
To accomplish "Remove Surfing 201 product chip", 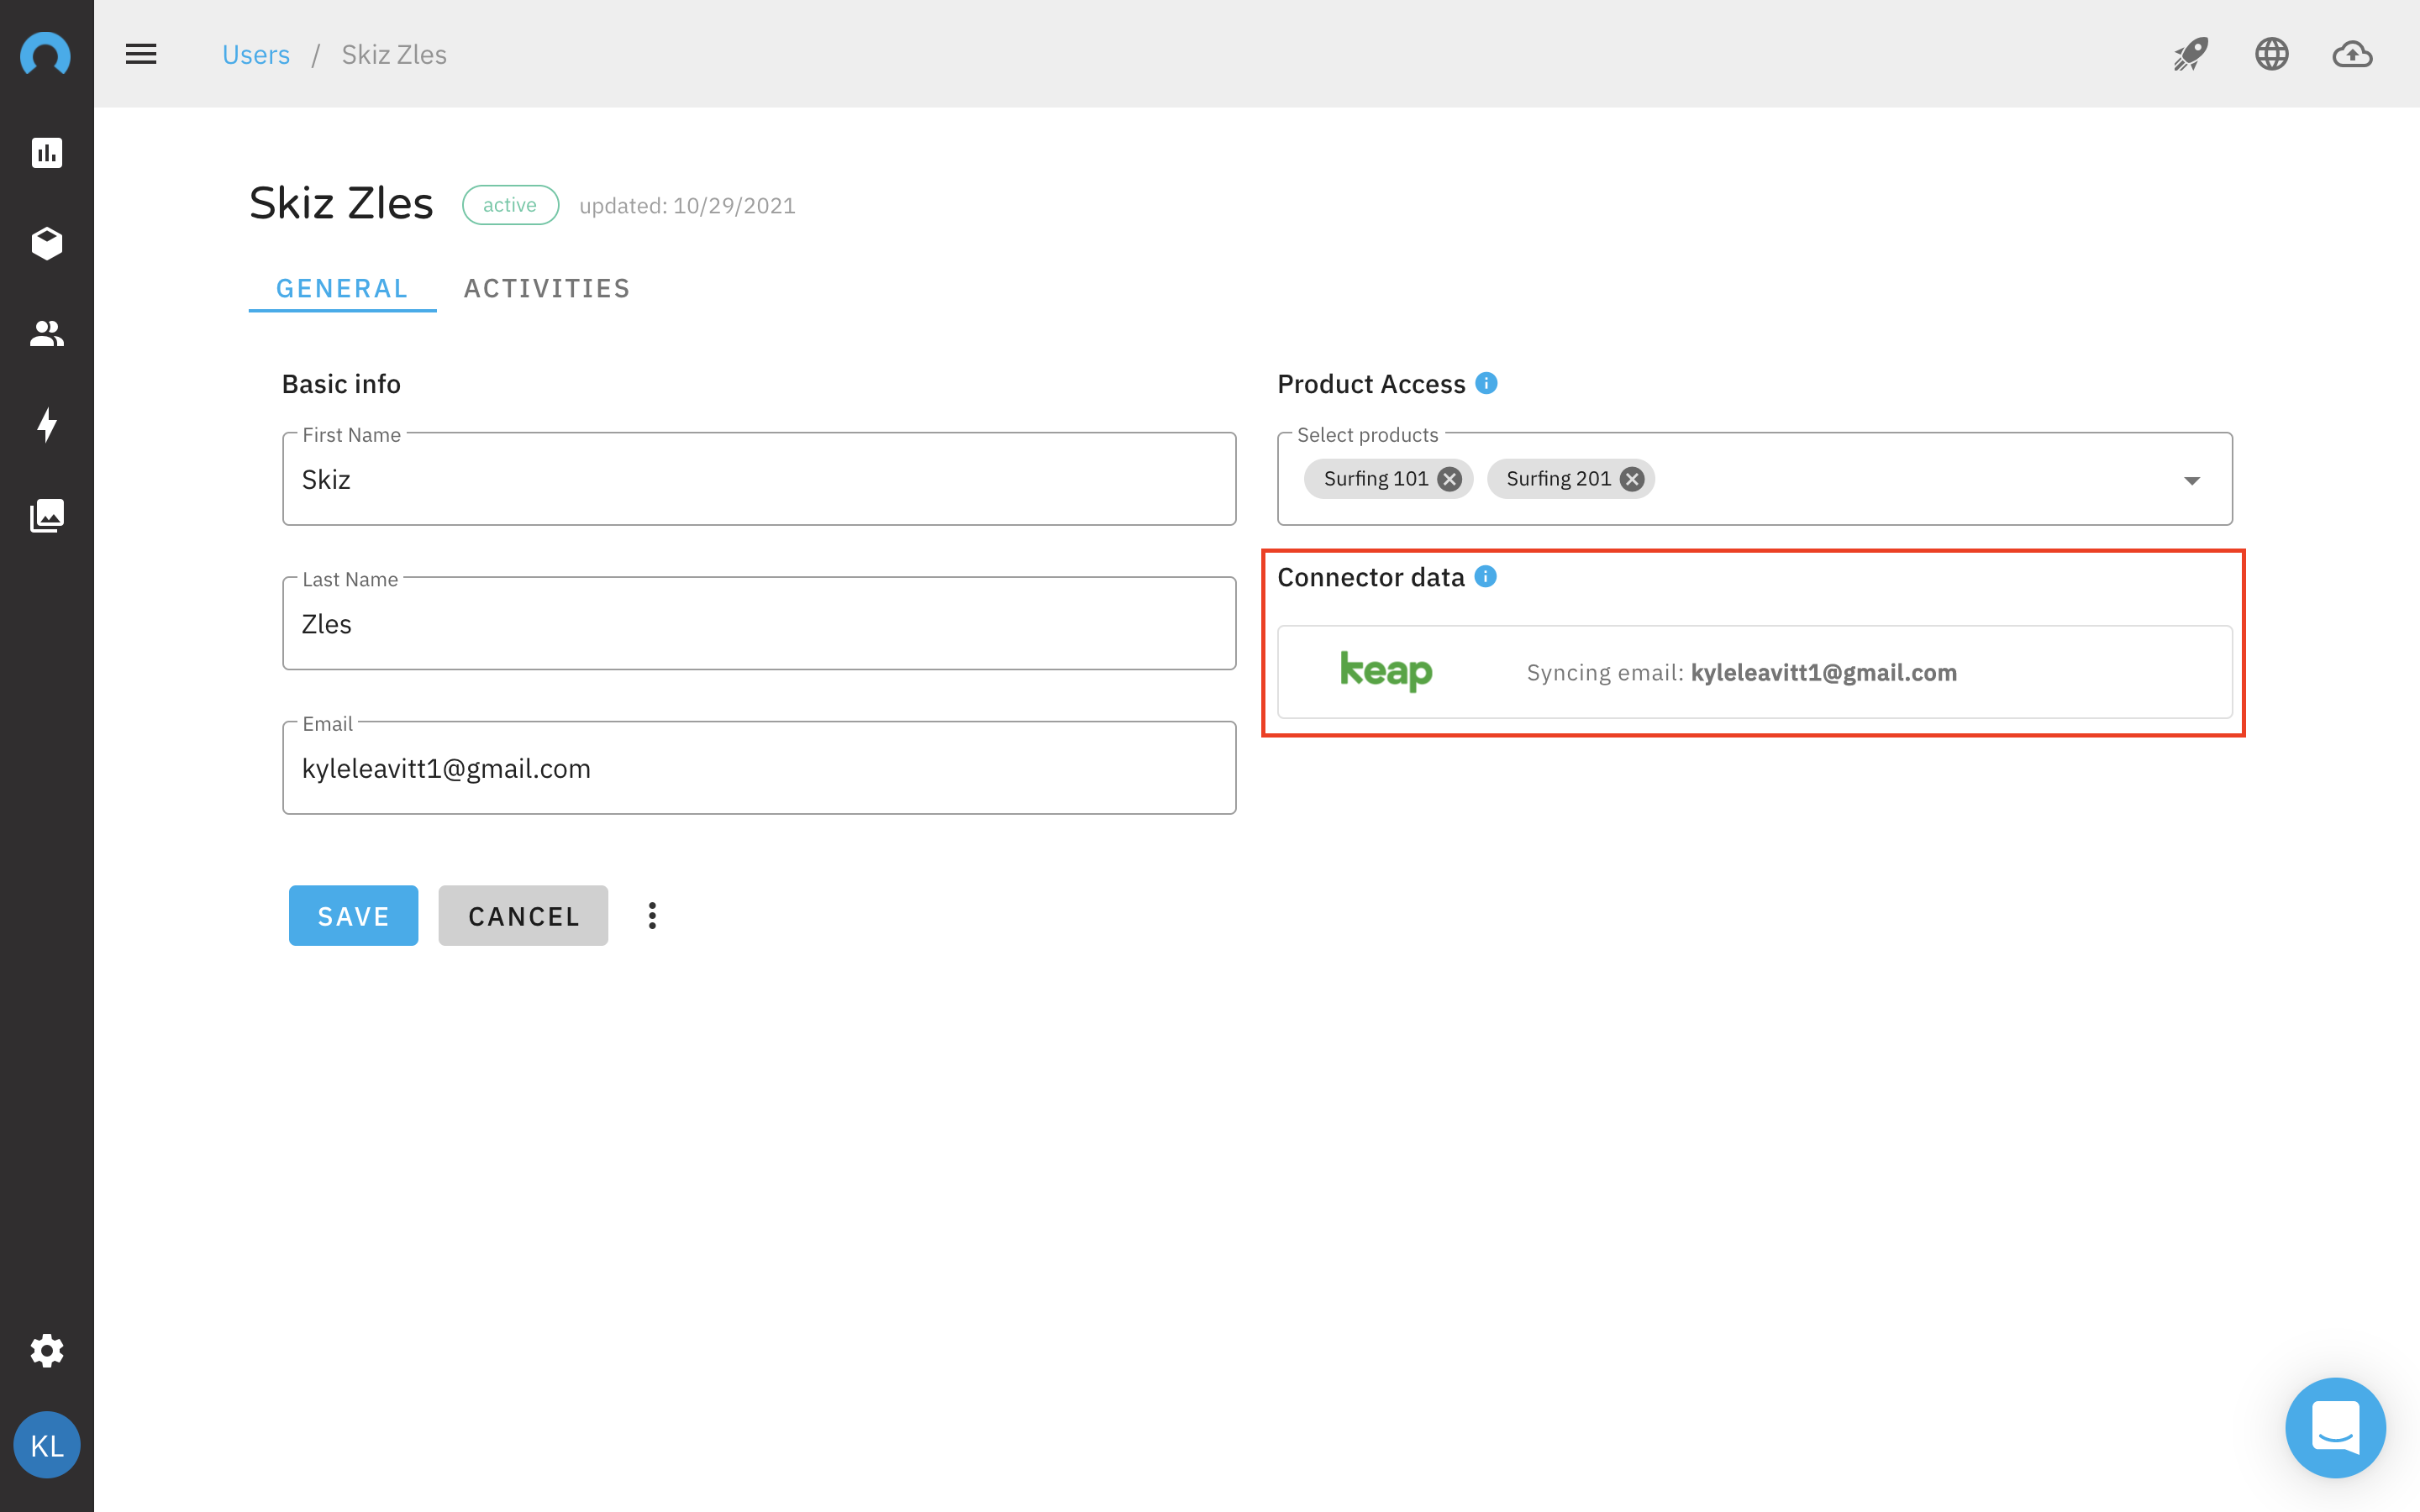I will tap(1632, 479).
